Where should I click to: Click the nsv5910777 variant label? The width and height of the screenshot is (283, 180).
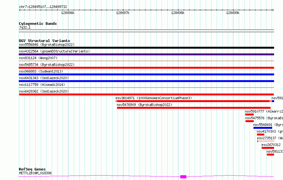(264, 111)
